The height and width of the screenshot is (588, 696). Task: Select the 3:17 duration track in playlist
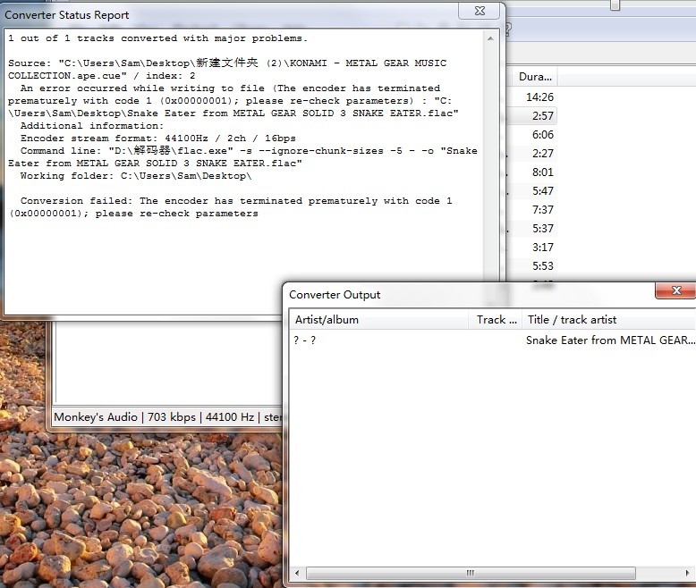click(x=543, y=247)
